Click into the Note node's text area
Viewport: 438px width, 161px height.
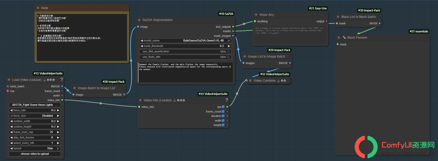tap(82, 37)
